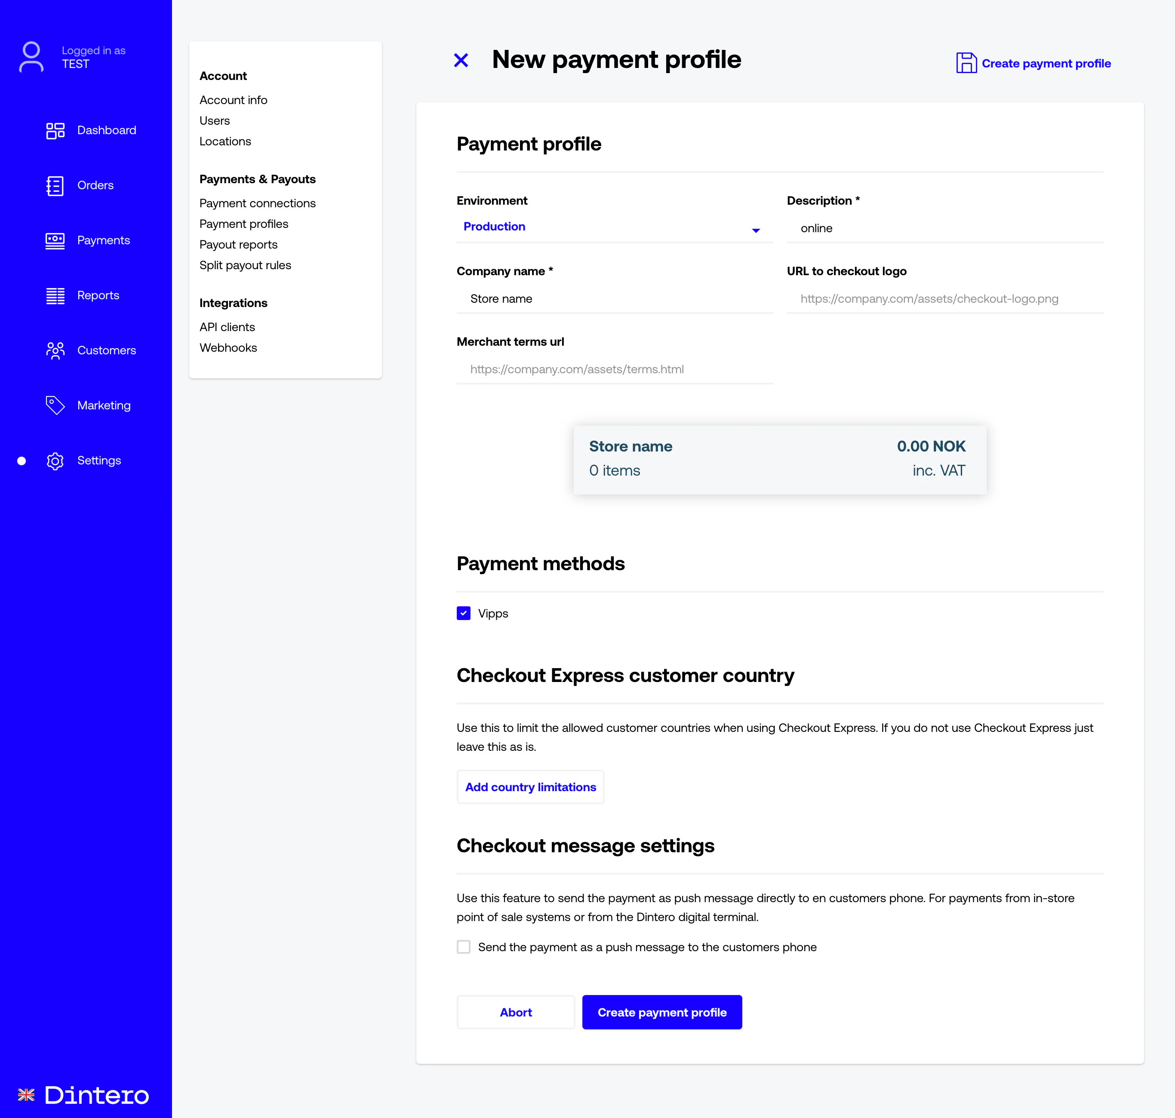Click the save disk icon in header

(966, 63)
